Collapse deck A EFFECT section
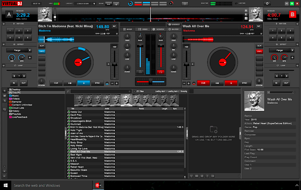This screenshot has height=190, width=301. 4,44
